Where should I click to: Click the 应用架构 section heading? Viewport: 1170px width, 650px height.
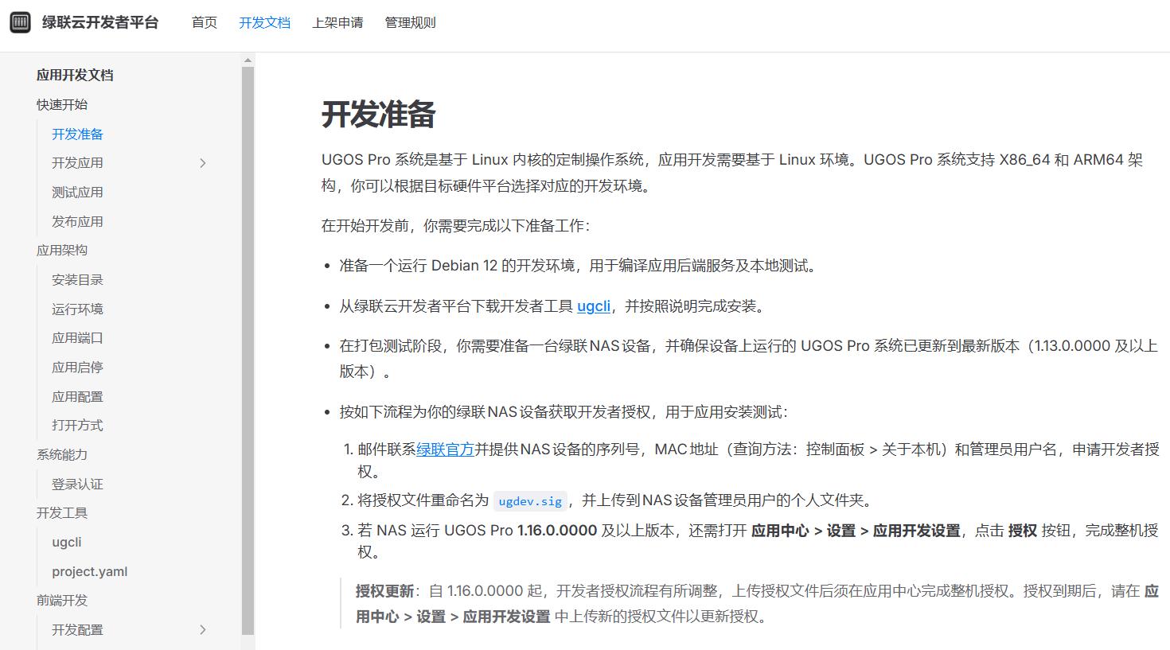point(62,250)
